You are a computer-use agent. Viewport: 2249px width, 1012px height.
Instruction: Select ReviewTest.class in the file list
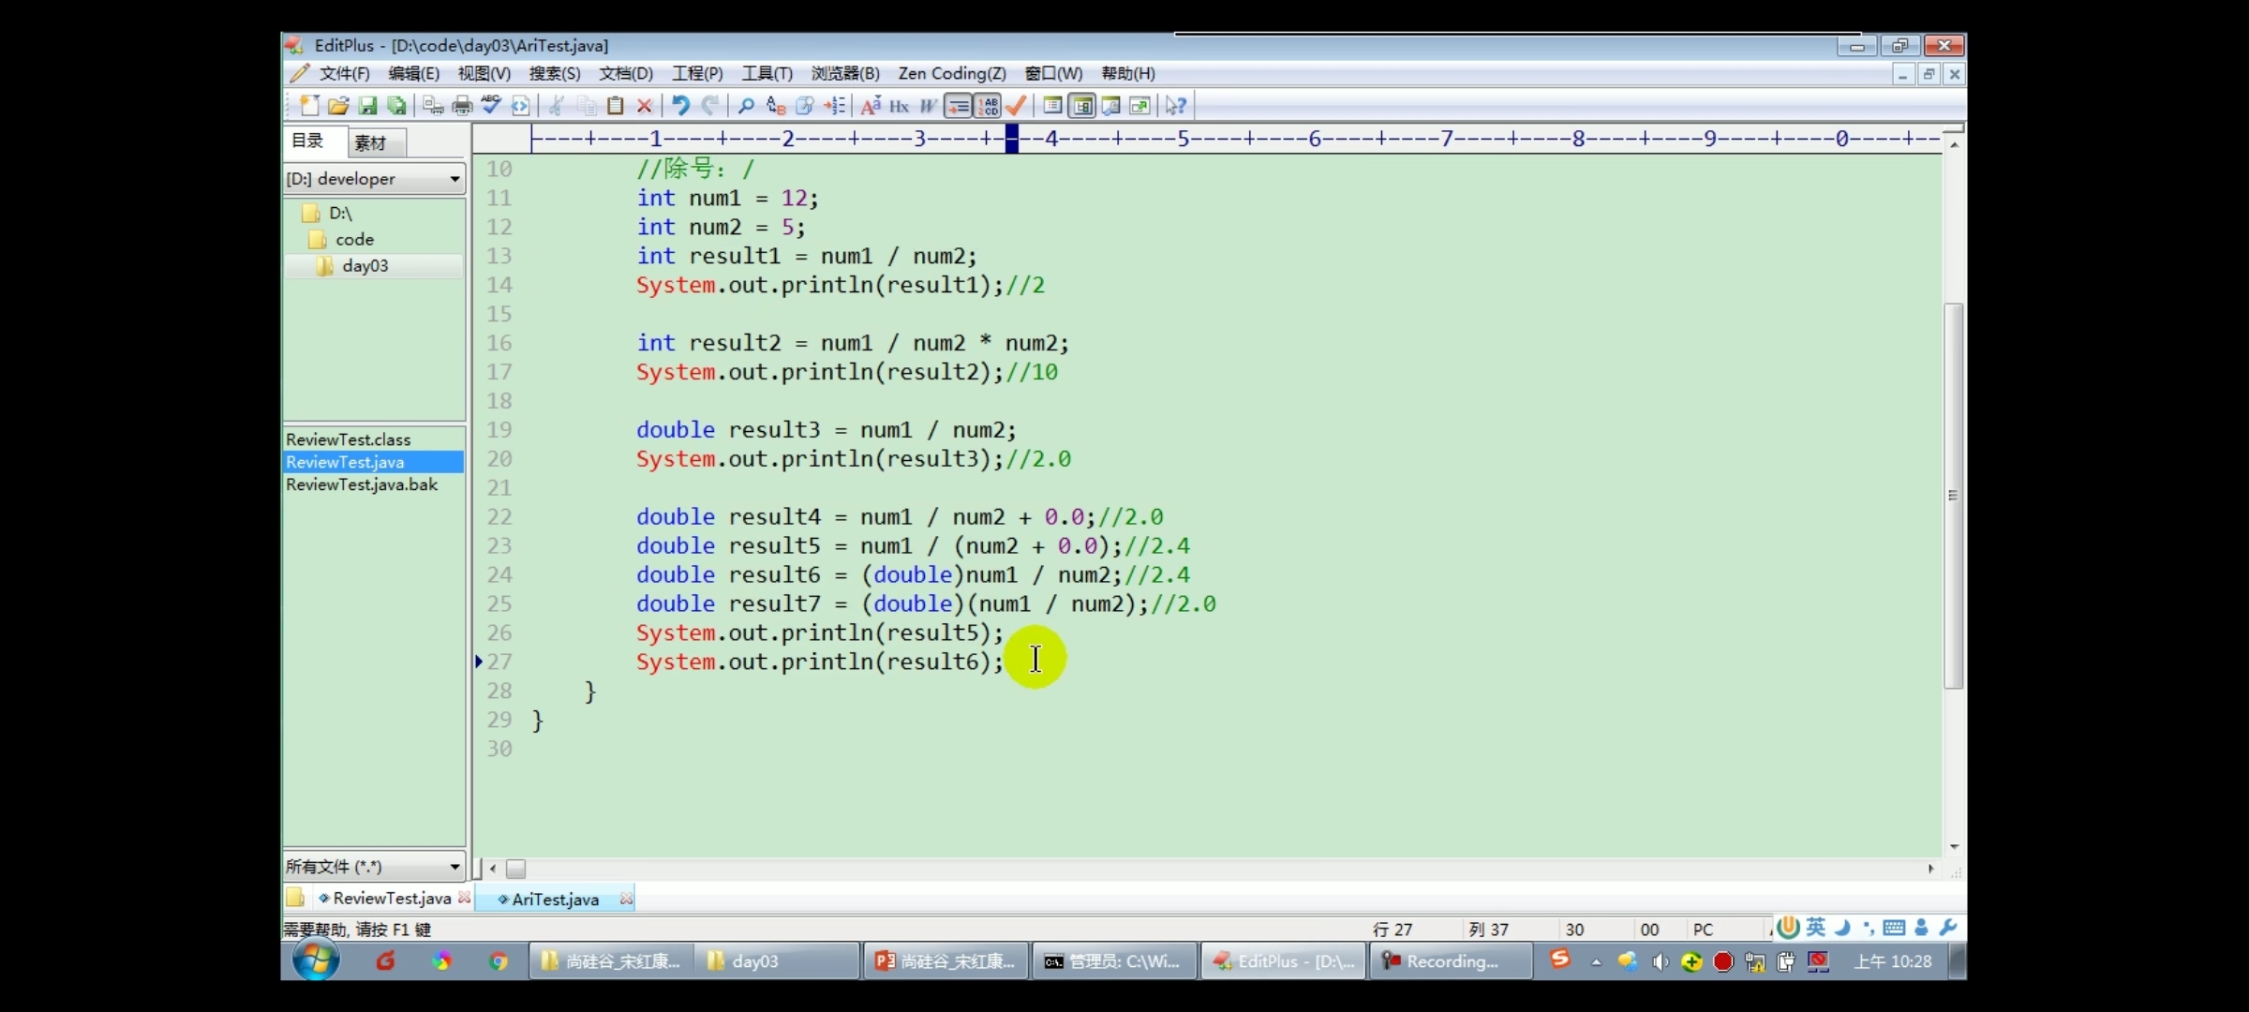coord(349,439)
